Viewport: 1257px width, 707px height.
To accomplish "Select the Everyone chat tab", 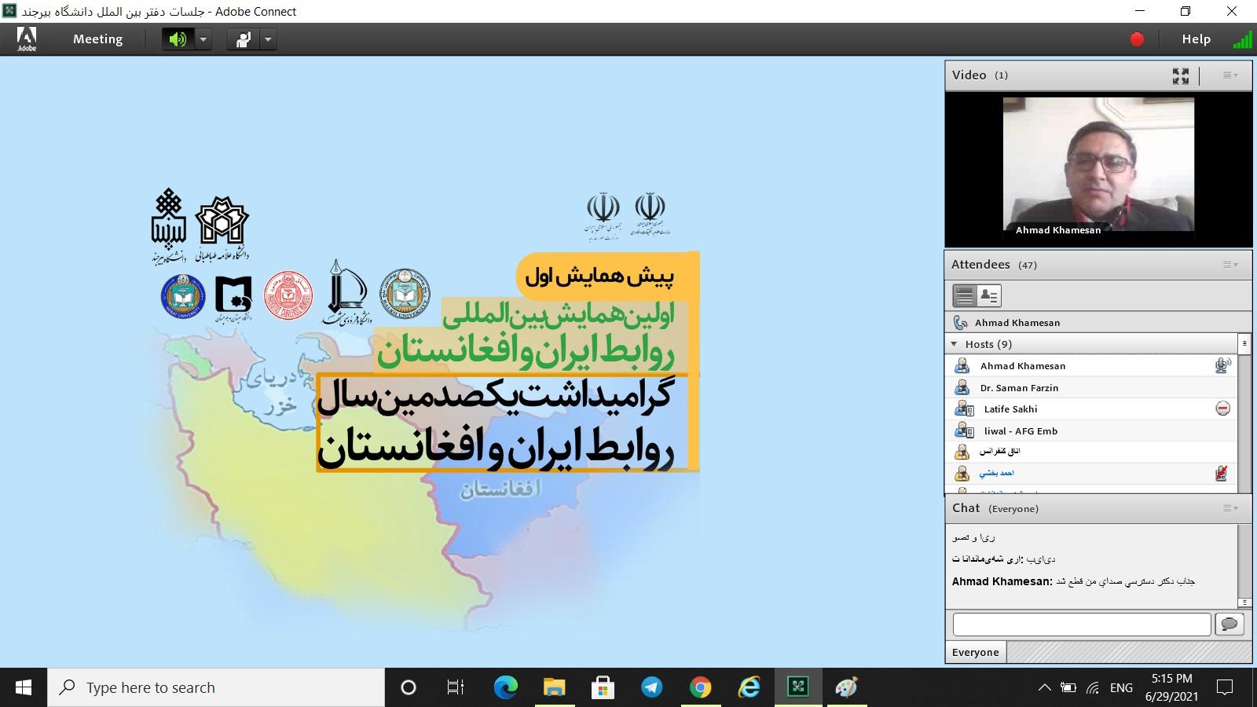I will tap(975, 652).
